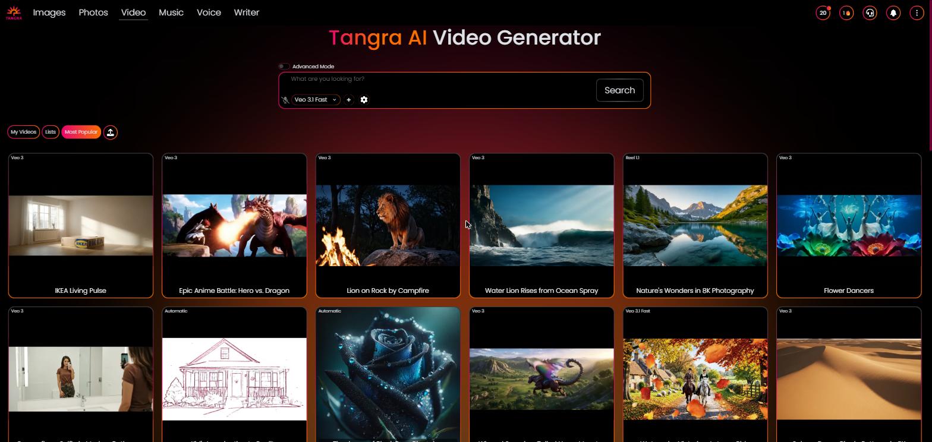Click the 'Reel 1.1' model label on the Nature's Wonders card
This screenshot has width=932, height=442.
click(632, 157)
